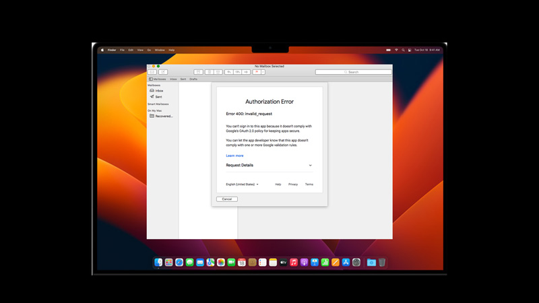This screenshot has width=539, height=303.
Task: Open the English (United States) language dropdown
Action: pyautogui.click(x=242, y=184)
